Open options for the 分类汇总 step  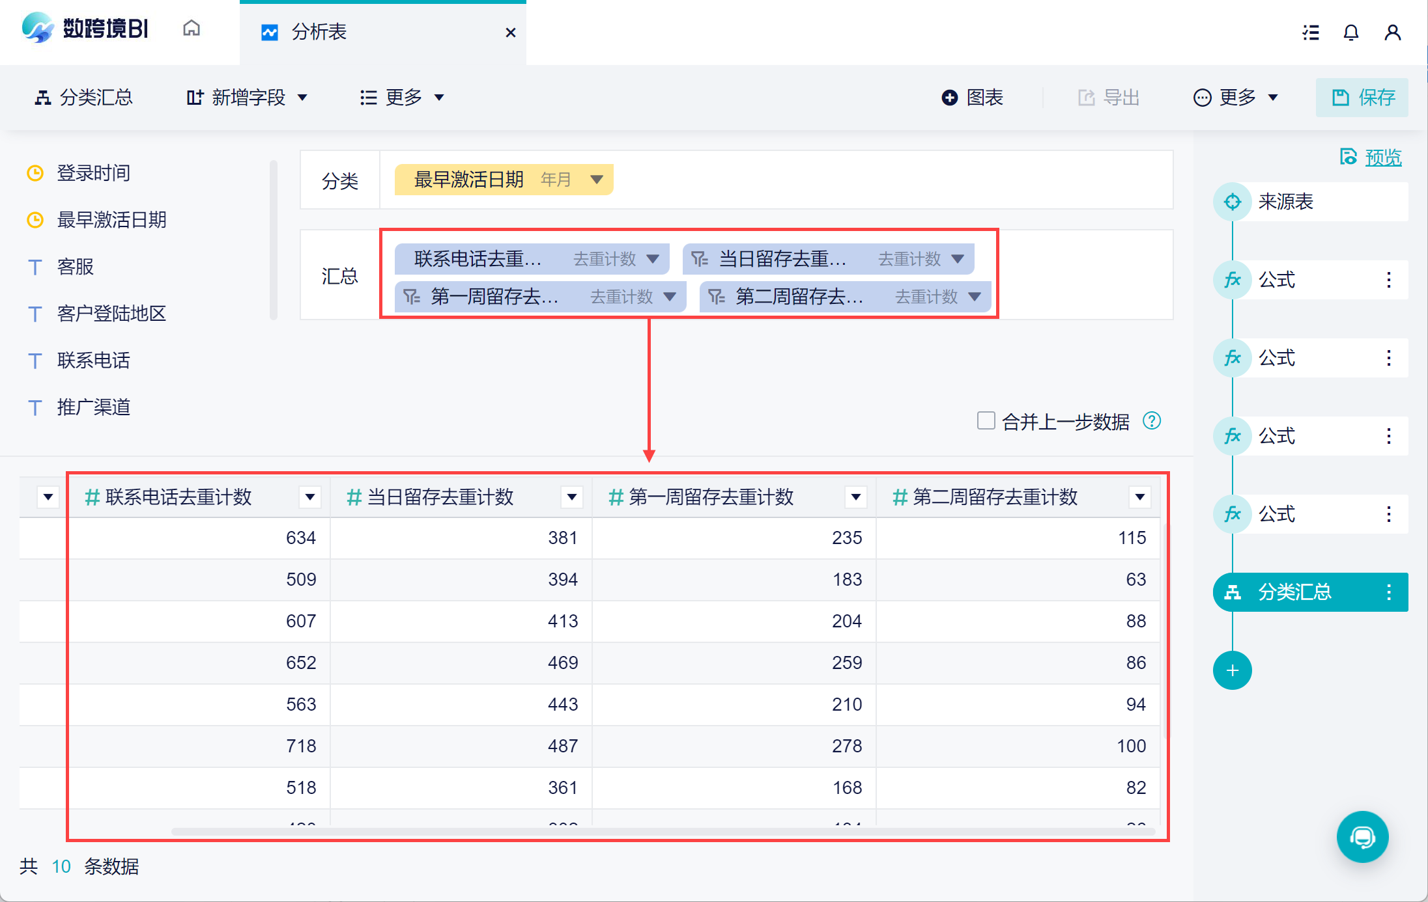(1389, 592)
